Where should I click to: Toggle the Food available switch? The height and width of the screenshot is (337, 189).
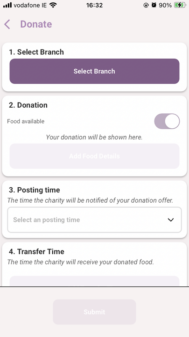(167, 121)
